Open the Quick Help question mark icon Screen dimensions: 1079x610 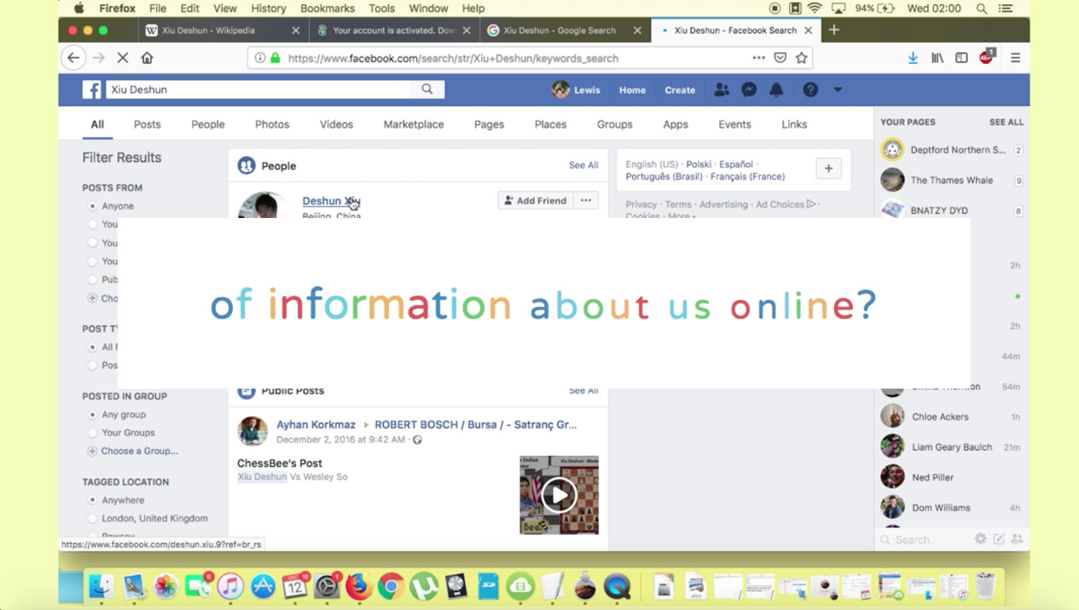[810, 89]
